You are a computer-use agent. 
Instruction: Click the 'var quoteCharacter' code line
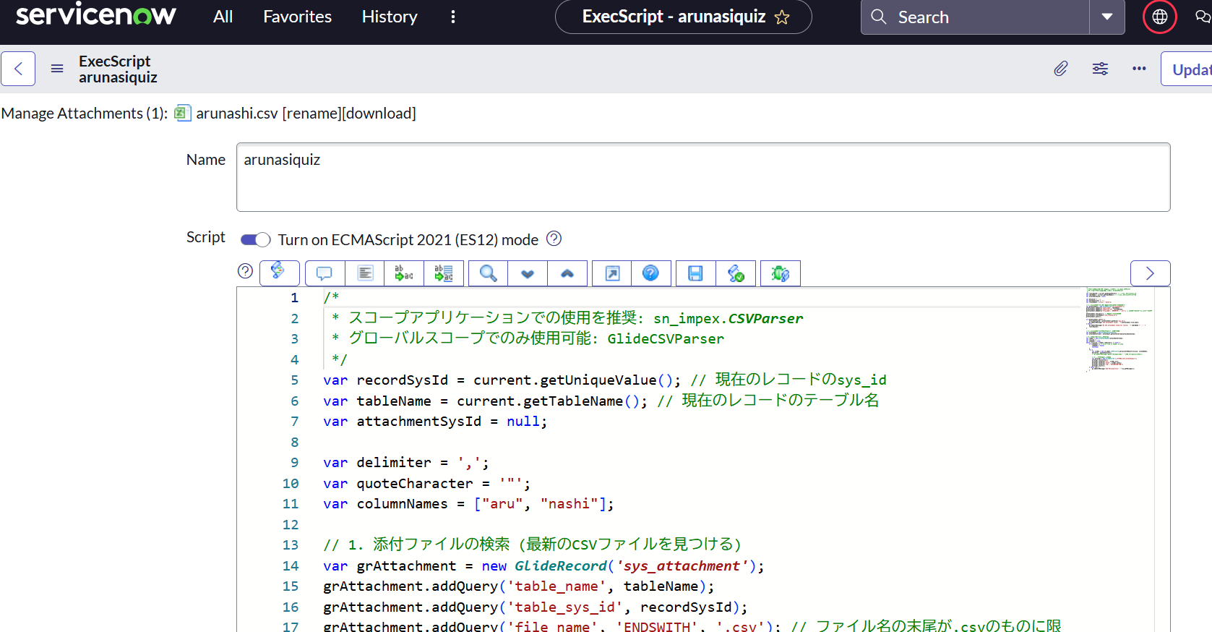click(427, 484)
